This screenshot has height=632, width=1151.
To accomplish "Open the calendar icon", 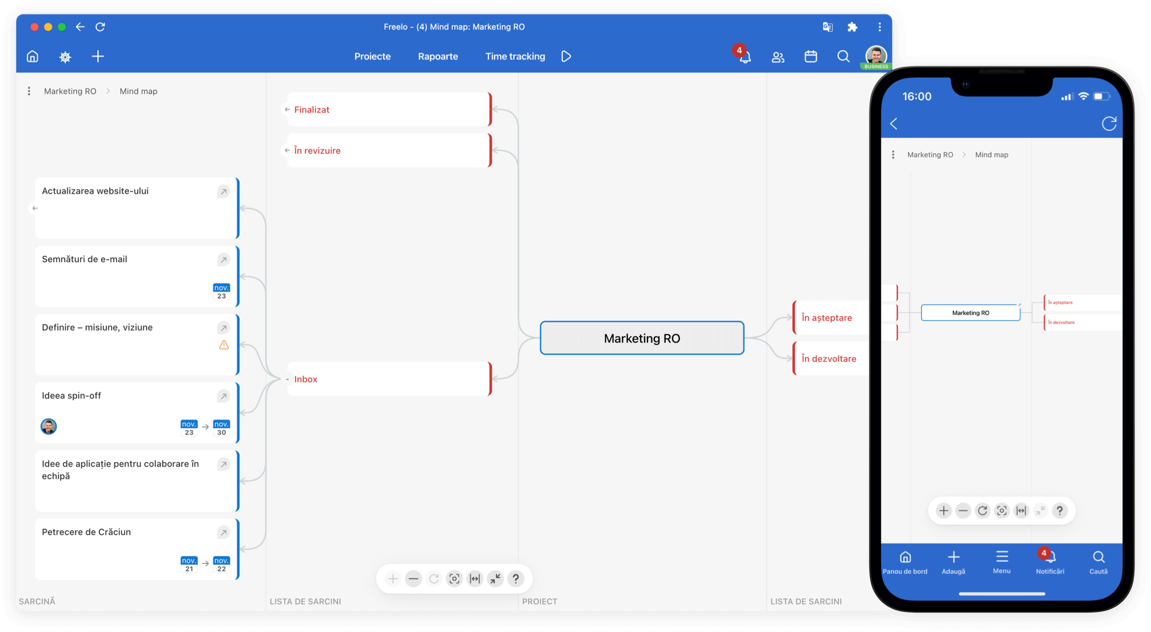I will point(810,57).
